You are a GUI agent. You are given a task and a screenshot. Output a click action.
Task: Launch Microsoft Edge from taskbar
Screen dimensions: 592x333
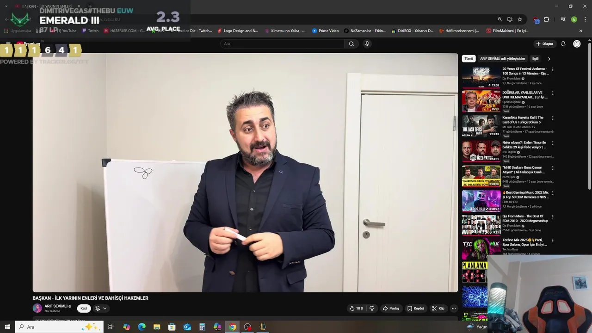coord(142,327)
